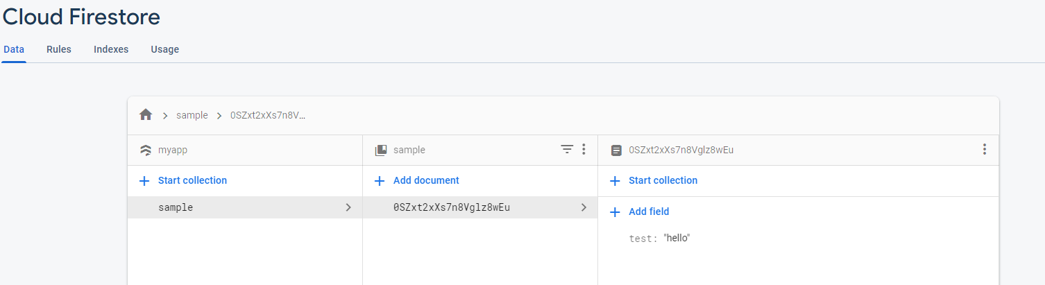Open the Indexes tab

coord(111,49)
